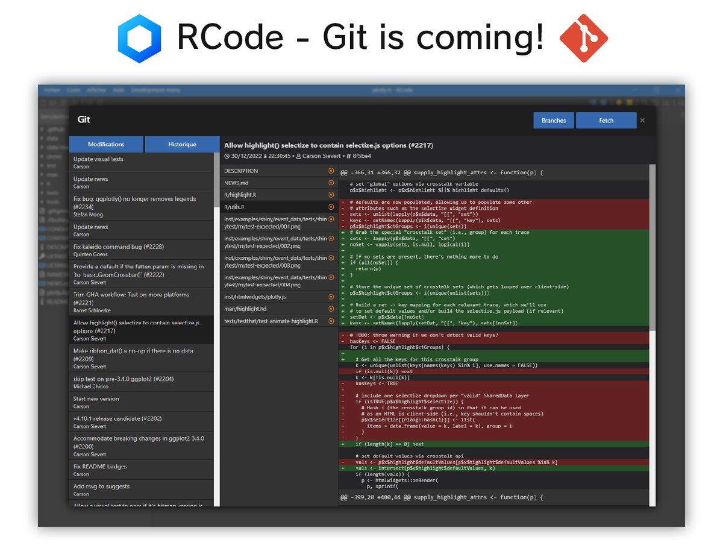Select the 'Accommodate breaking changes' commit #2200
This screenshot has height=554, width=723.
[x=142, y=446]
